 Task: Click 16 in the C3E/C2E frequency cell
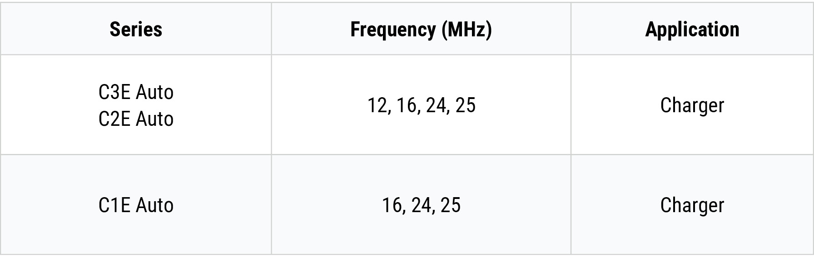(x=407, y=105)
